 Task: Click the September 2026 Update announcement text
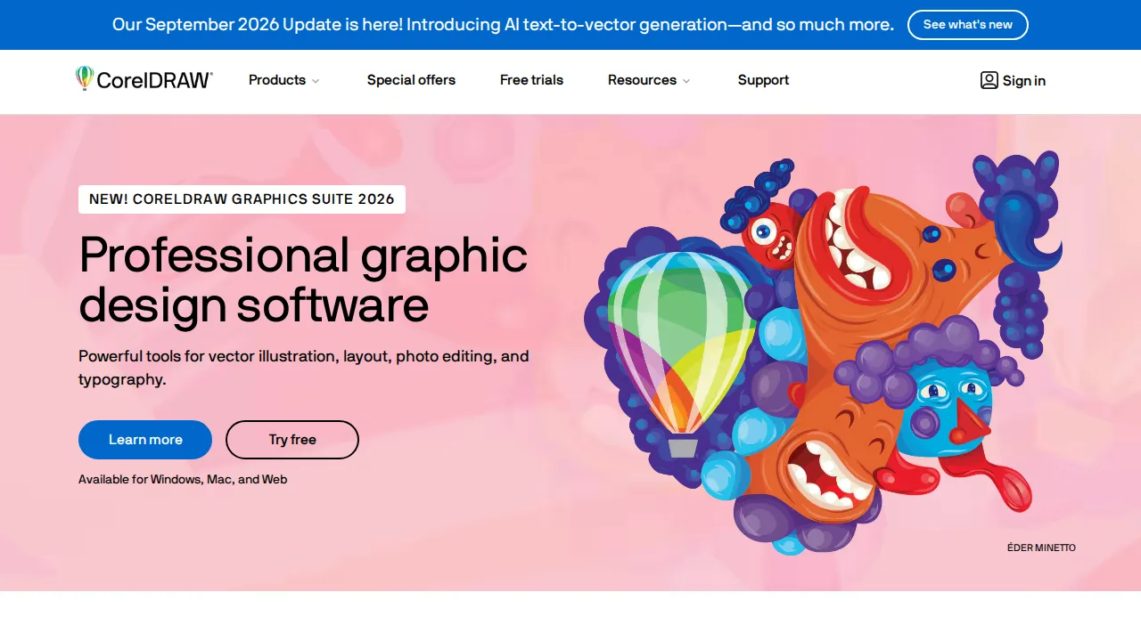point(503,25)
